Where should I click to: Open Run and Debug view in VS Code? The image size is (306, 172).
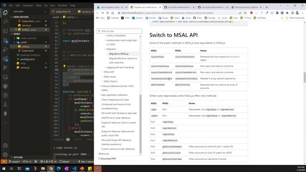tap(5, 50)
